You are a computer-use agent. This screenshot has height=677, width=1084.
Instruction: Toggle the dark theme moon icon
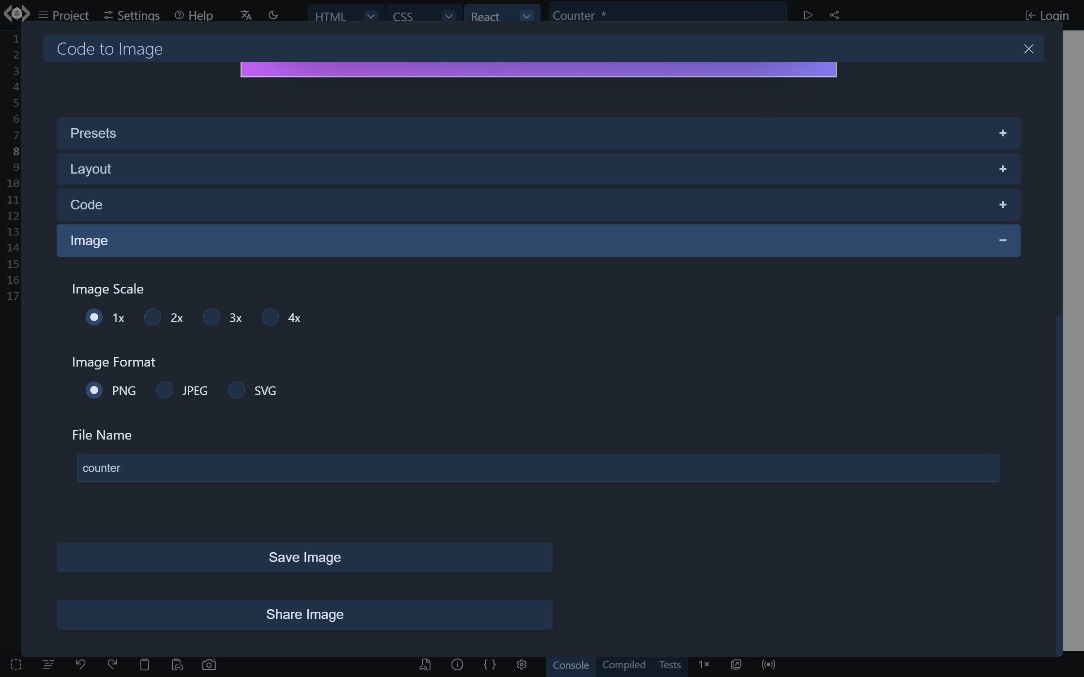pyautogui.click(x=273, y=15)
